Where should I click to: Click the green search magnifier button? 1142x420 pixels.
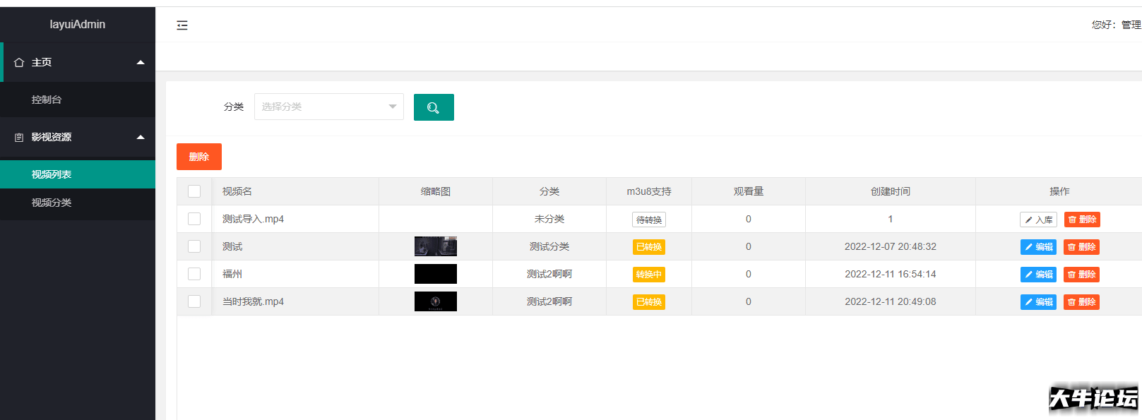click(434, 107)
